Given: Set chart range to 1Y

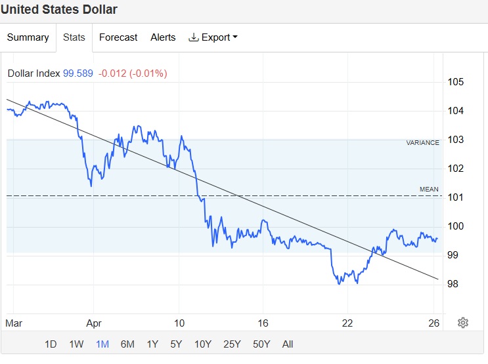Looking at the screenshot, I should (x=152, y=344).
